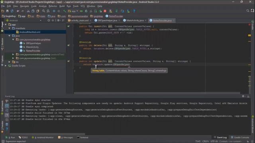Click the SDK Manager toolbar icon

point(128,11)
